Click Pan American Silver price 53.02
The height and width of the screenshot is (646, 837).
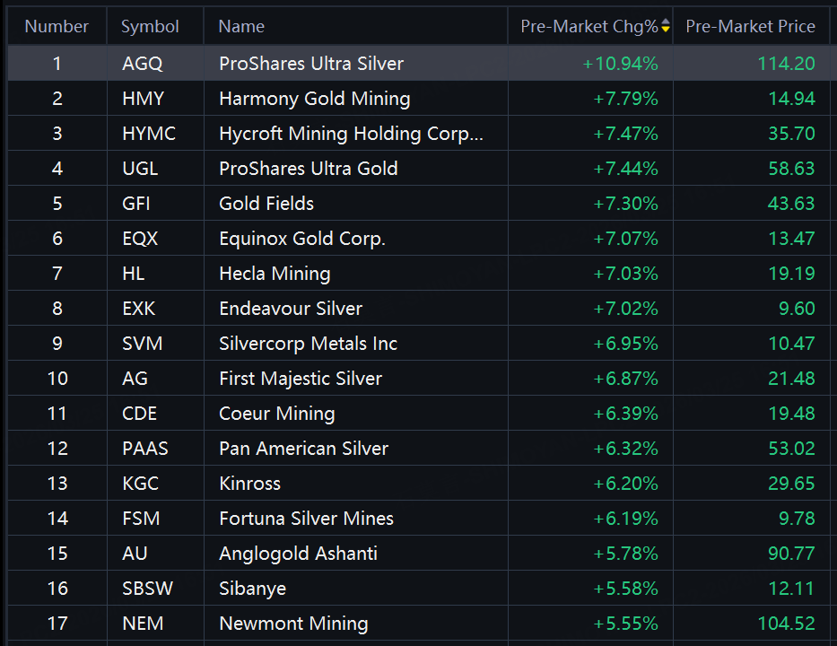click(791, 449)
